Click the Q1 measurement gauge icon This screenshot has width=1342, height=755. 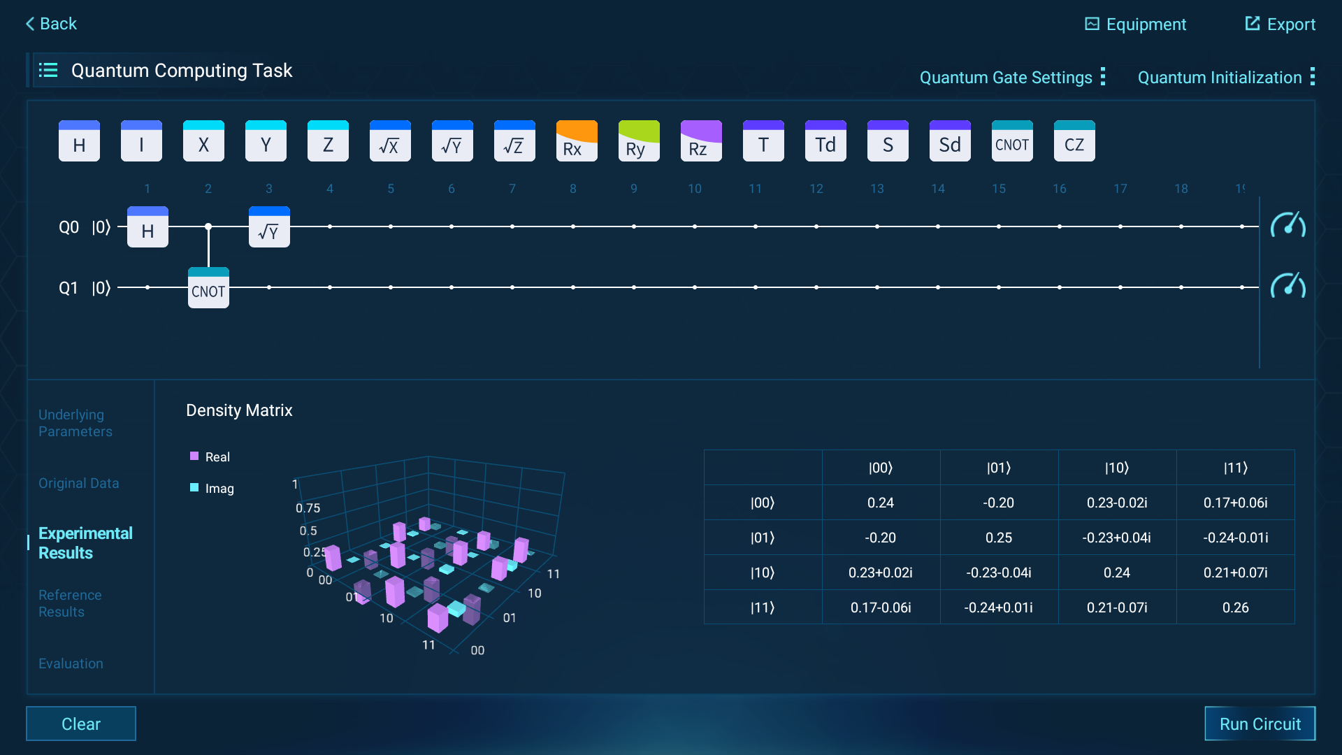(1287, 286)
